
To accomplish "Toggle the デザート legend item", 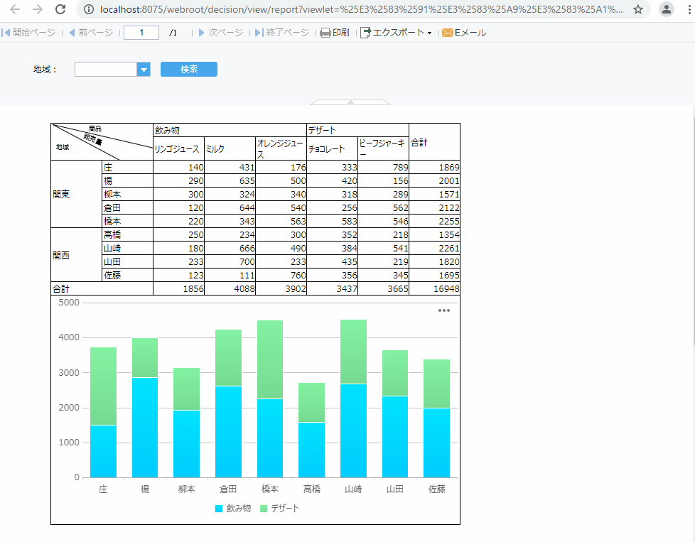I will coord(280,509).
